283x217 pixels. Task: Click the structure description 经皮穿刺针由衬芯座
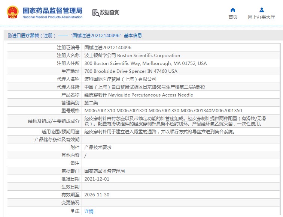click(175, 121)
